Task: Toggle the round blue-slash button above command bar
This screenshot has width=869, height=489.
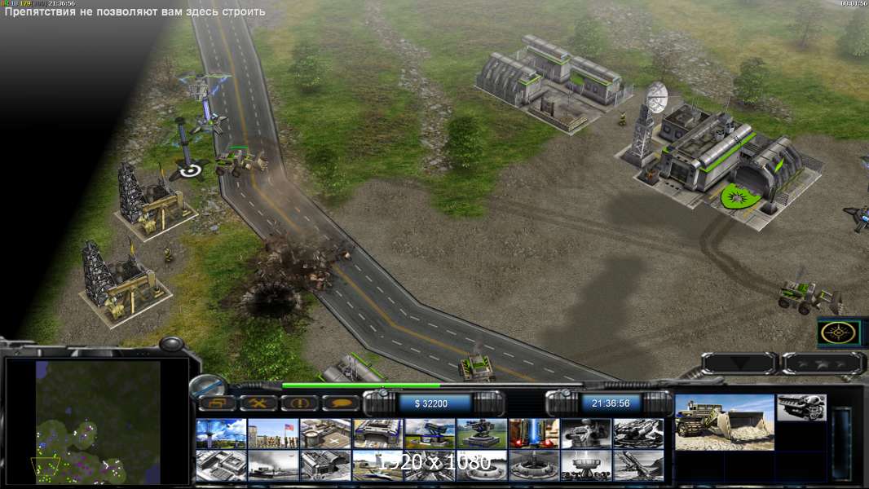Action: tap(207, 386)
